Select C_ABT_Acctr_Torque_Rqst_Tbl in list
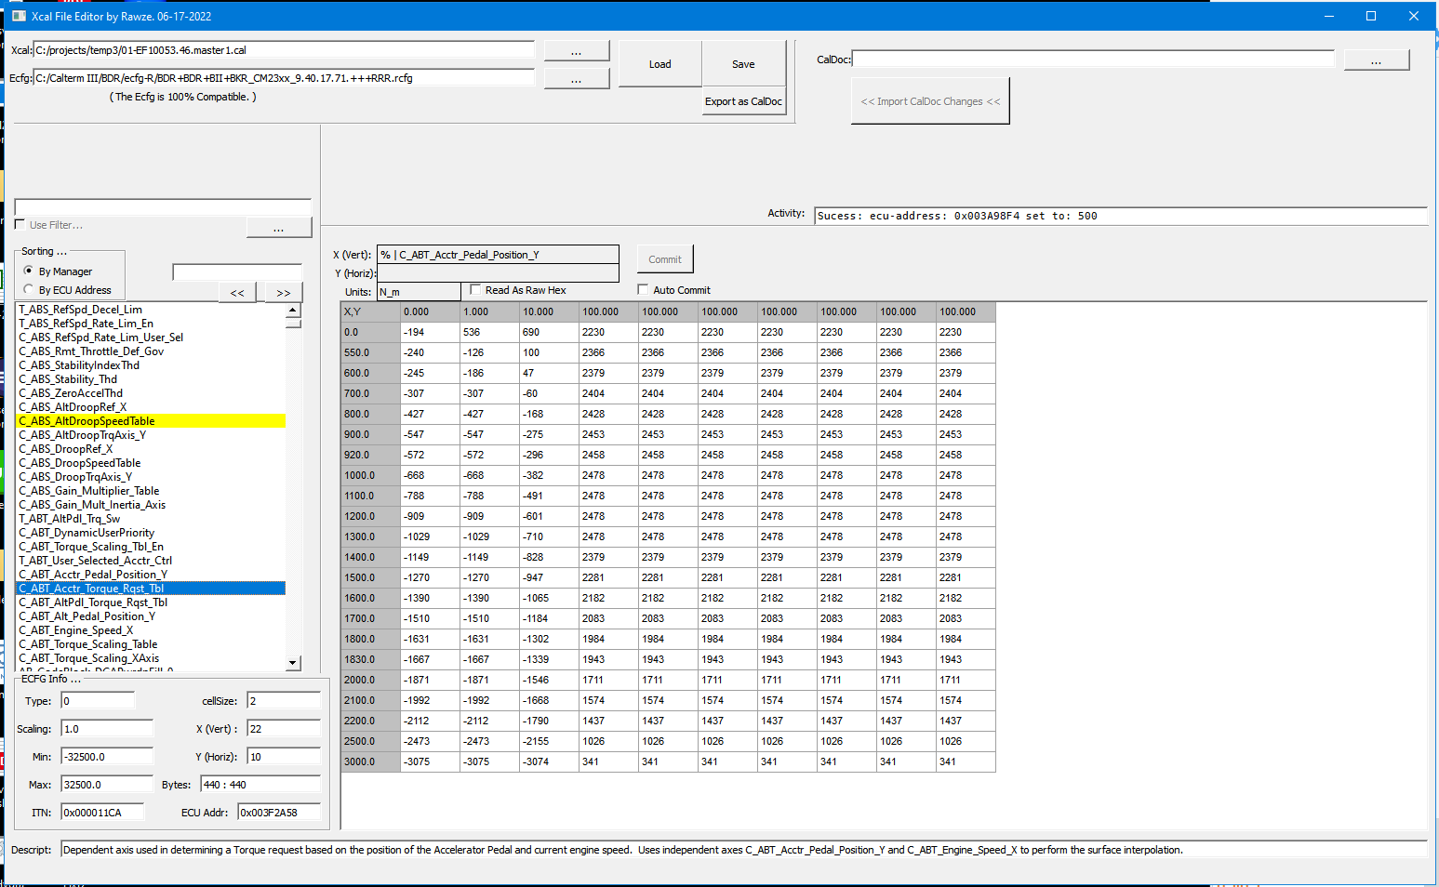 click(151, 589)
